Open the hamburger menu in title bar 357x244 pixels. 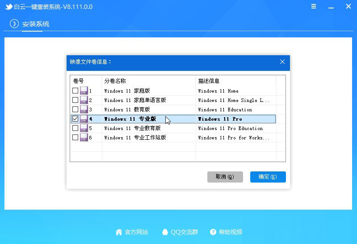(314, 6)
